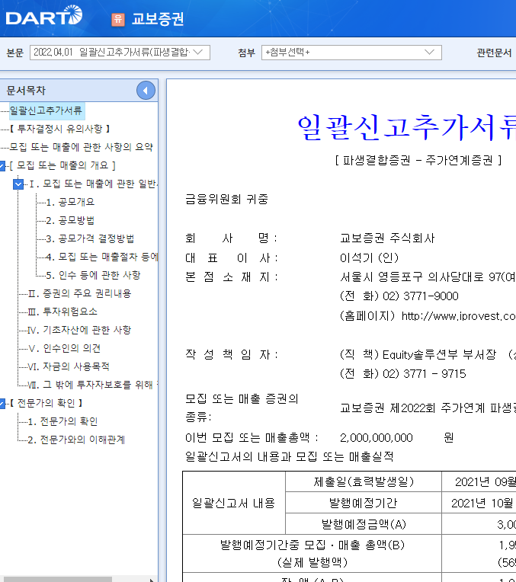516x582 pixels.
Task: Click the phone number 02) 3771-9000
Action: (x=421, y=296)
